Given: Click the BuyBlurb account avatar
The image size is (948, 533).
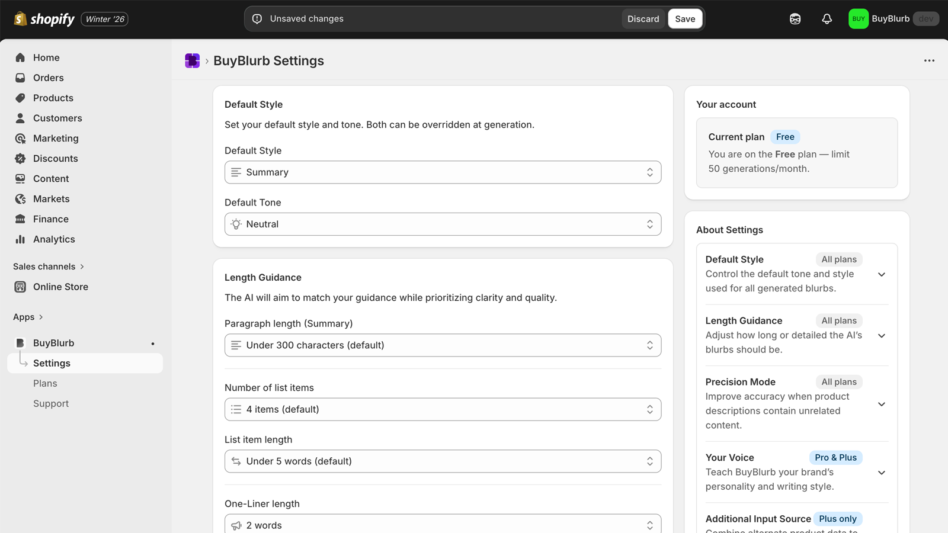Looking at the screenshot, I should pyautogui.click(x=858, y=18).
